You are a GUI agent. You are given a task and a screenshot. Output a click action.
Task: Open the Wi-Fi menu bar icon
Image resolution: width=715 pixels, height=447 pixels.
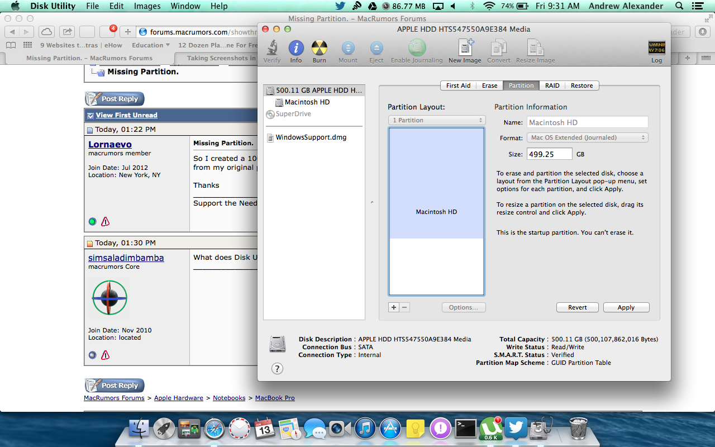pyautogui.click(x=489, y=6)
